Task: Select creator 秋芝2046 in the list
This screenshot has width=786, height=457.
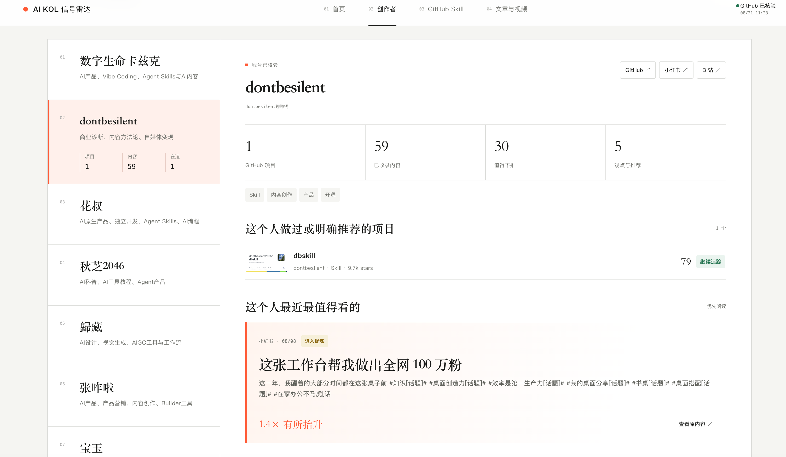Action: (134, 275)
